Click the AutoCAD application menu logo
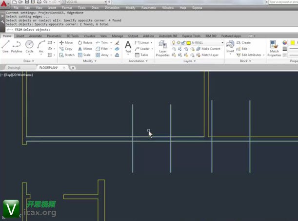Viewport: 298px width, 221px height. click(4, 4)
